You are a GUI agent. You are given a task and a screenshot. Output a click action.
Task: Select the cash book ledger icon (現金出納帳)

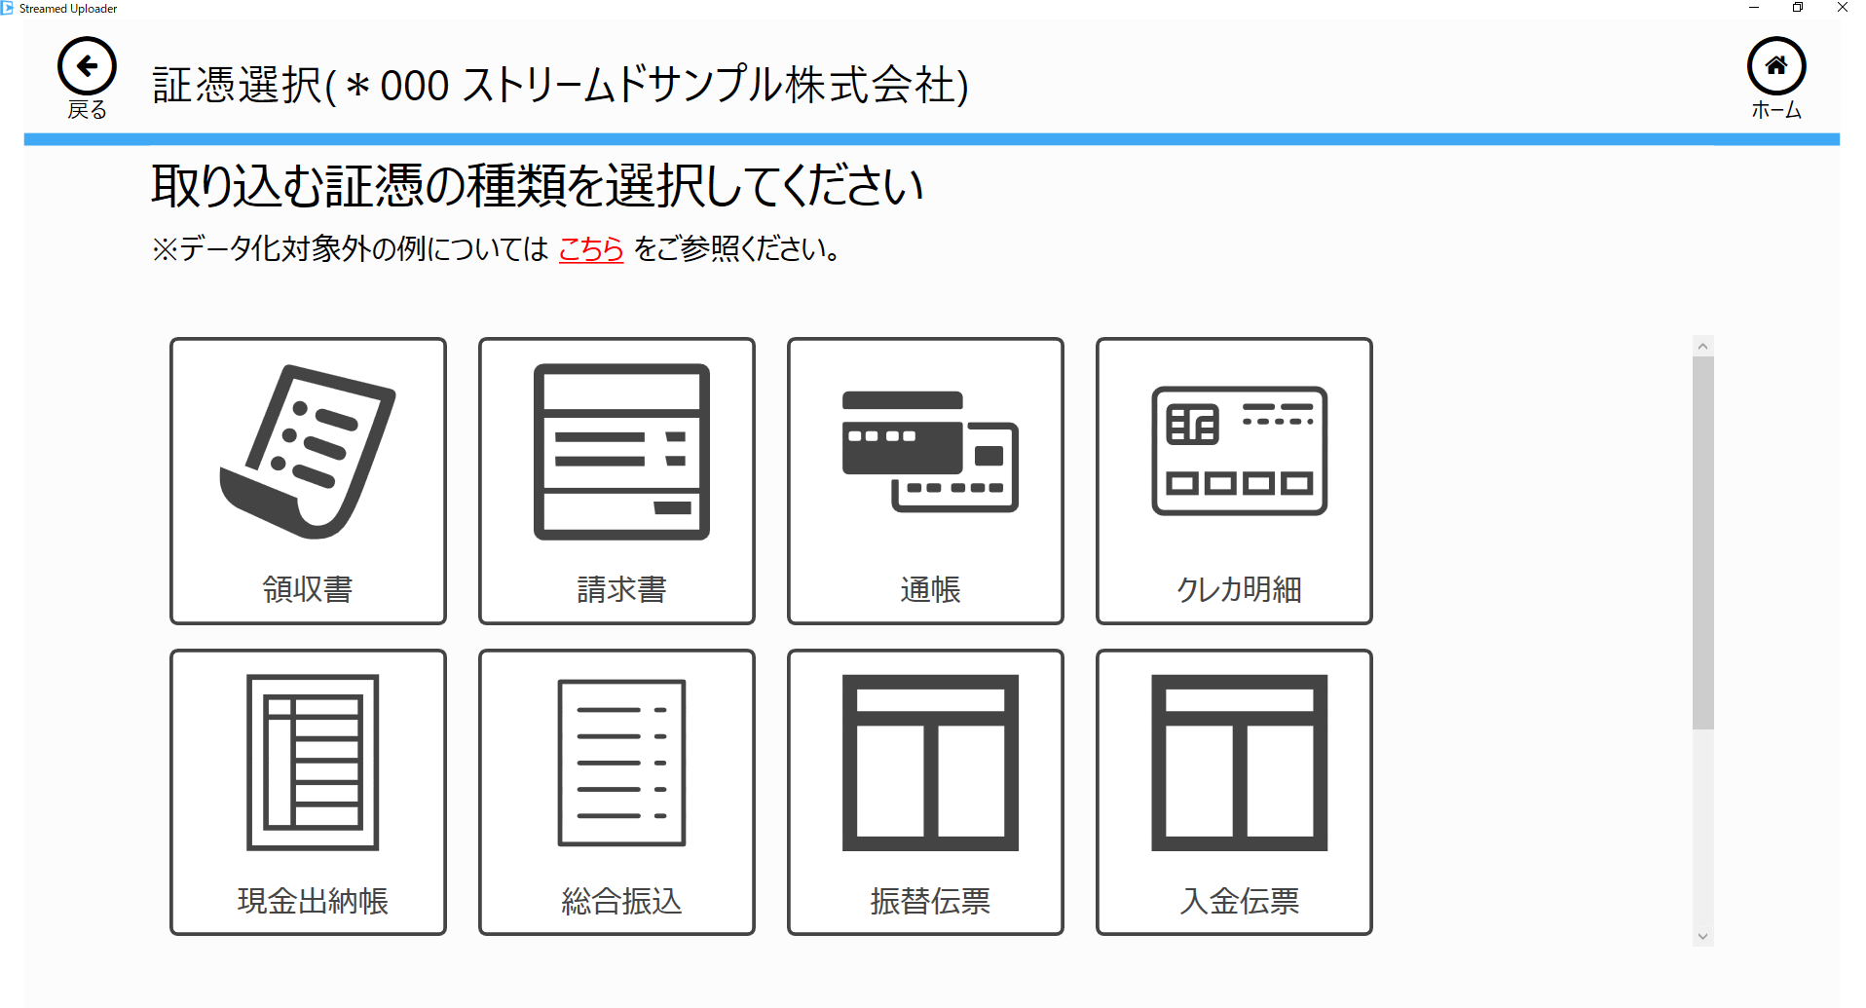313,763
